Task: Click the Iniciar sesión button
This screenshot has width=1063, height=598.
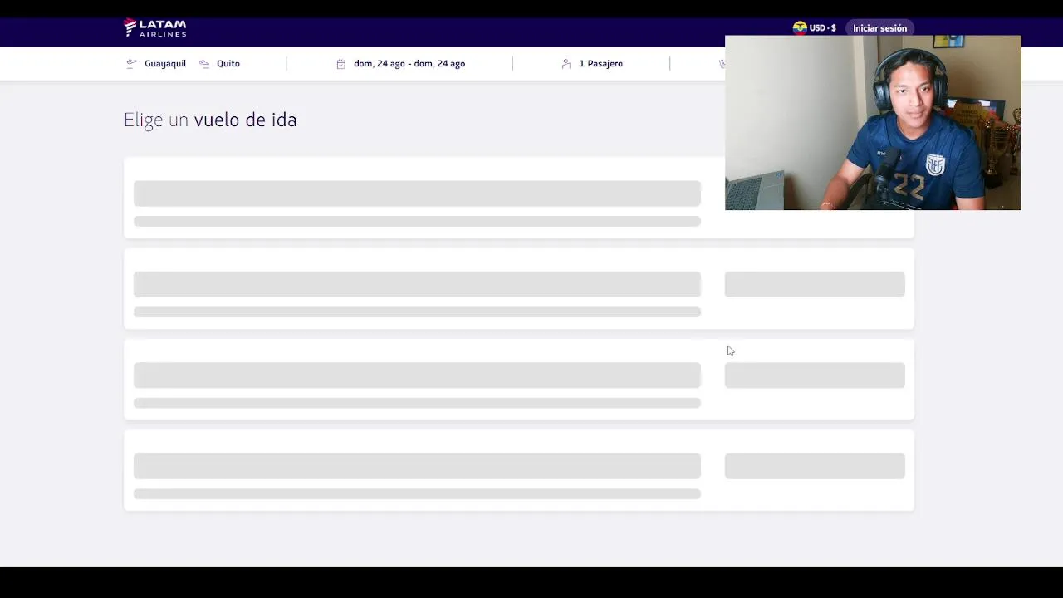Action: tap(879, 28)
